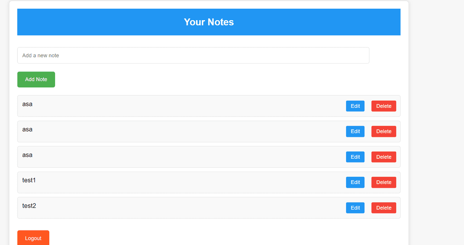Click the blue header banner background
464x245 pixels.
[91, 22]
